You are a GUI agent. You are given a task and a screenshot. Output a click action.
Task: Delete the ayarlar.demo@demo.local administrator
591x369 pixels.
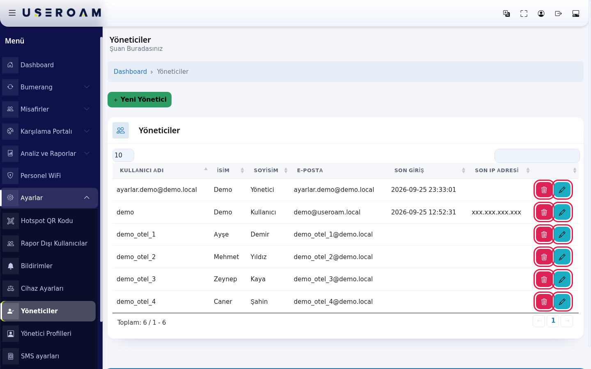point(544,190)
